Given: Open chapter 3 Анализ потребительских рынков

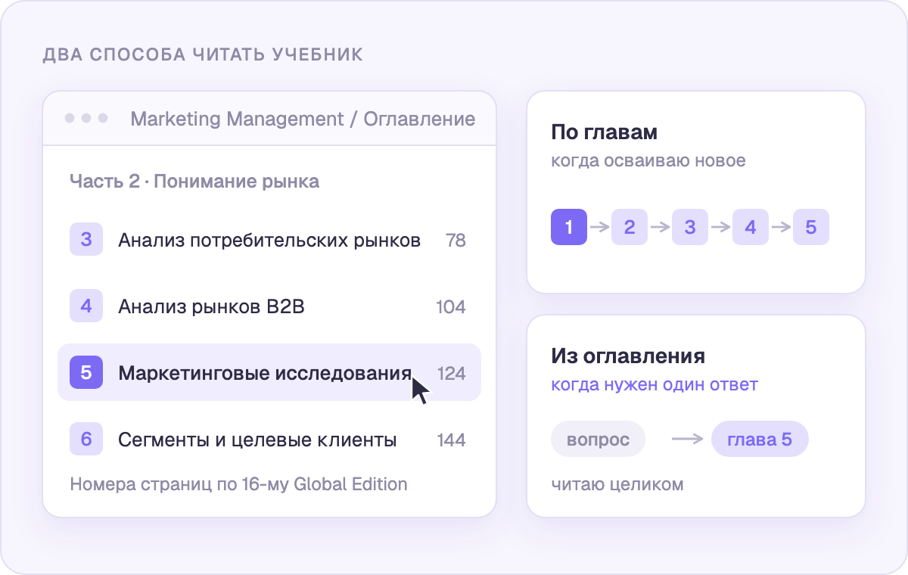Looking at the screenshot, I should tap(269, 241).
